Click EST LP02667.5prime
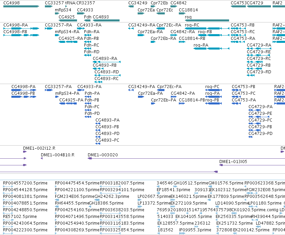285x235 pixels. [154, 196]
